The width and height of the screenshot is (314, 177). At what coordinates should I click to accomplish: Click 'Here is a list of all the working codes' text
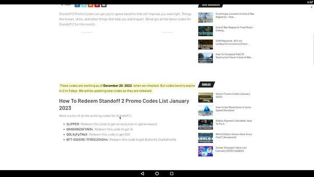click(95, 116)
